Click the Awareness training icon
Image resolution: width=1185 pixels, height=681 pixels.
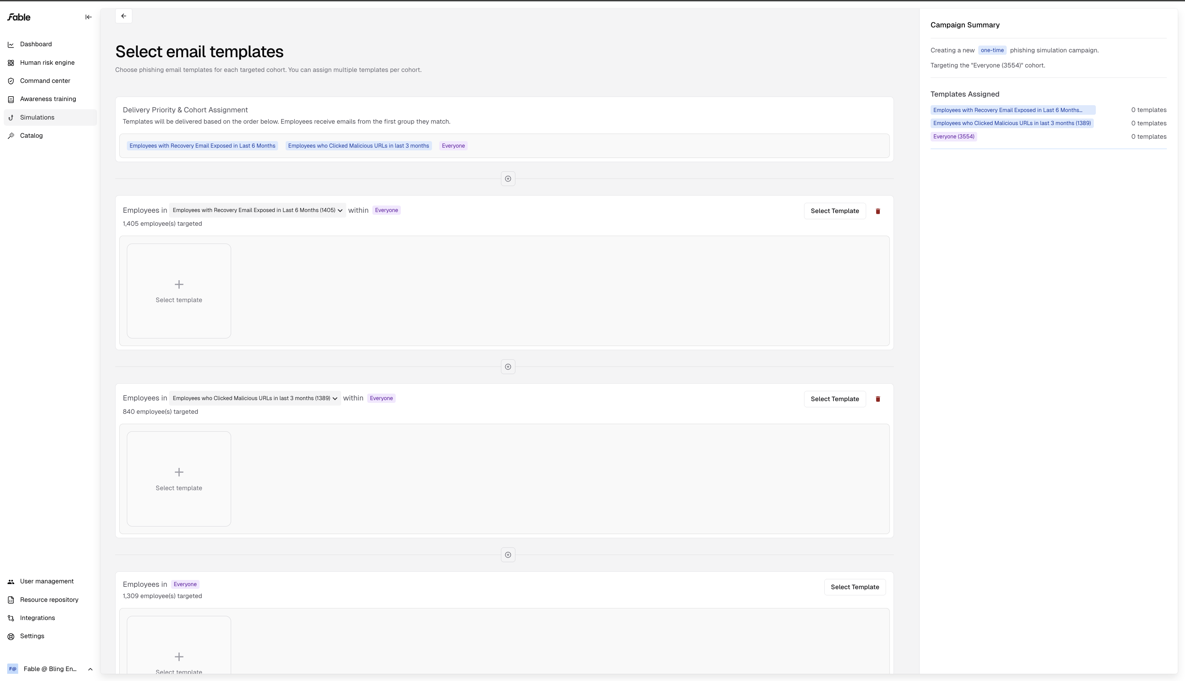coord(11,99)
